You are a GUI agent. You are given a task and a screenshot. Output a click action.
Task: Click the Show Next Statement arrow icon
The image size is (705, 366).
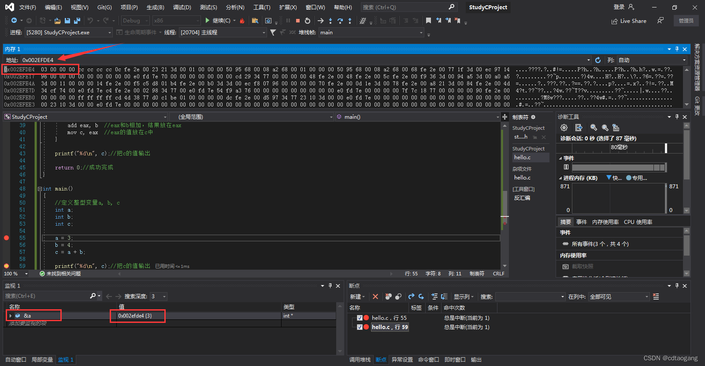[x=320, y=21]
